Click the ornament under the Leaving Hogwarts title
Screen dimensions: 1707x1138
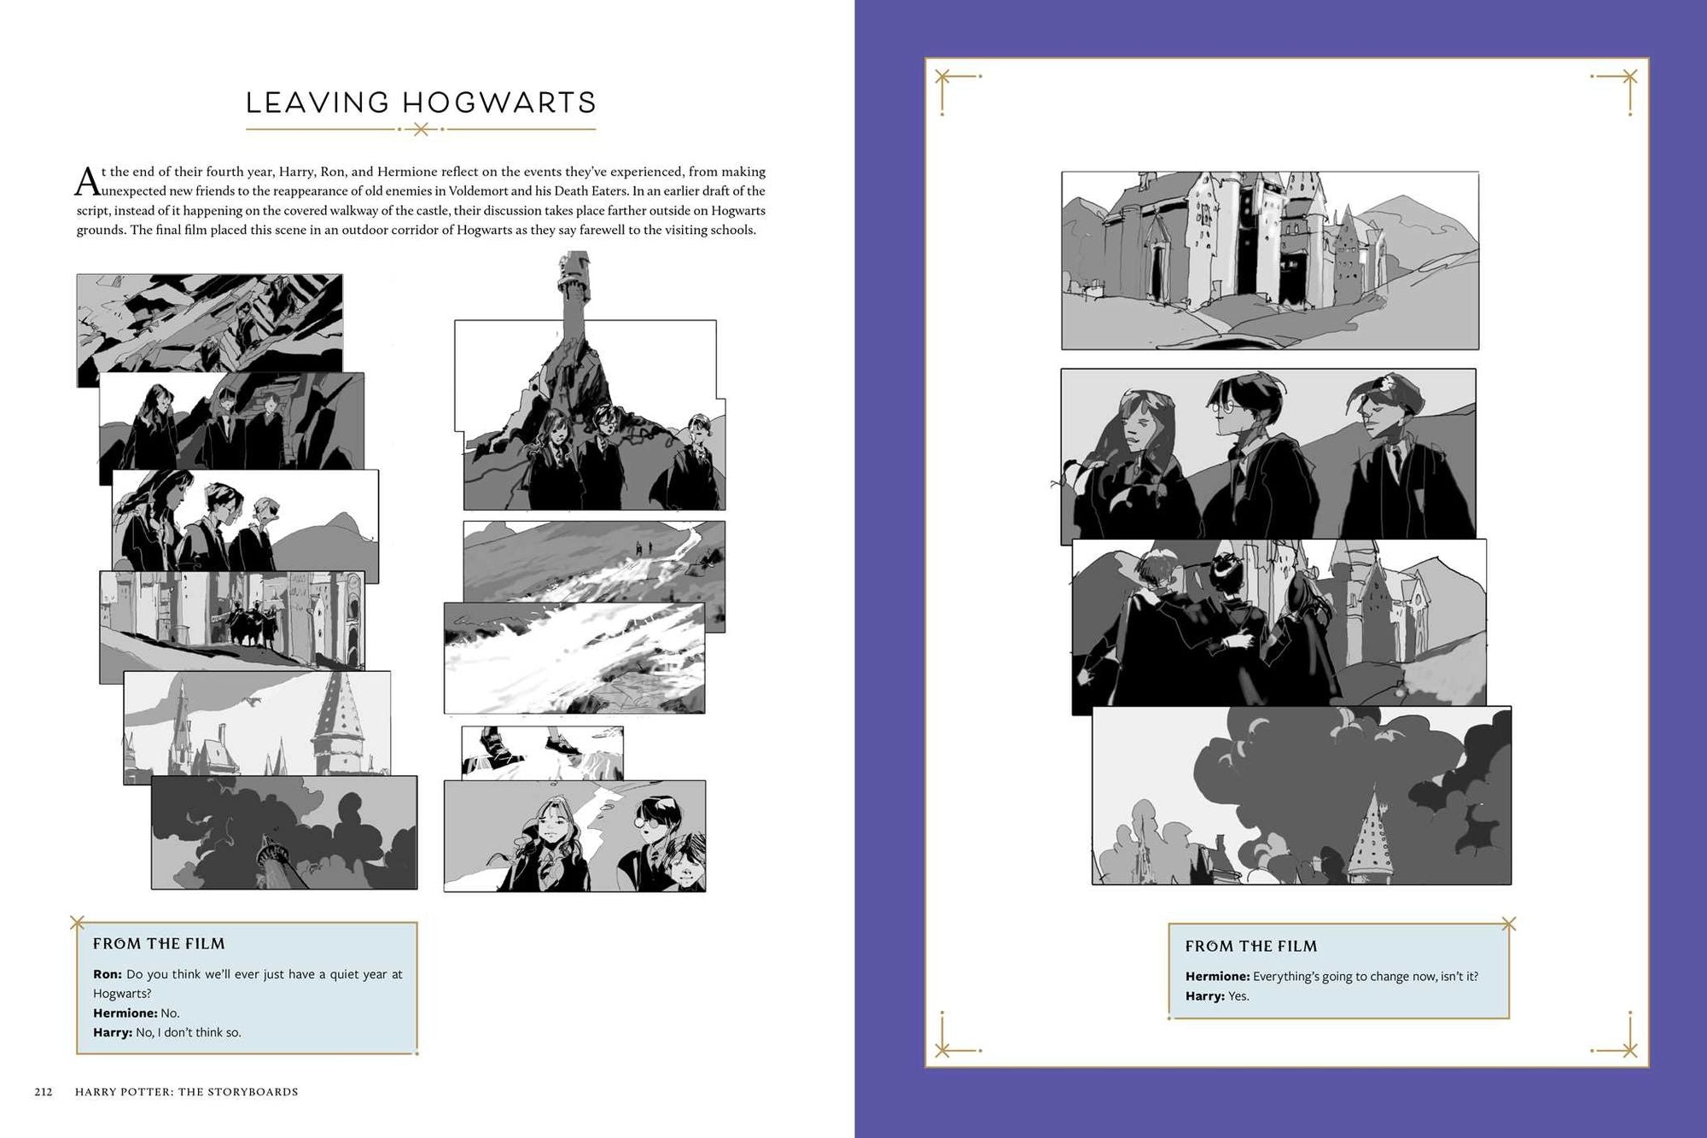tap(421, 130)
